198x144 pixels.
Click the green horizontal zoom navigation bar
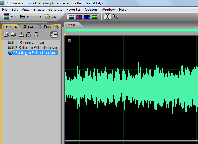(131, 31)
